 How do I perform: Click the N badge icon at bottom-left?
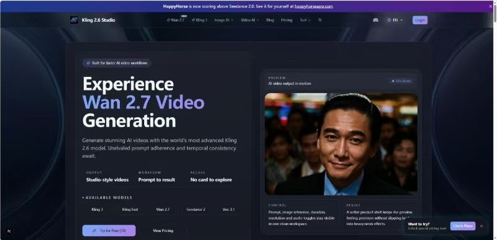click(9, 231)
